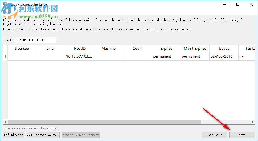Click the HostID column header
The width and height of the screenshot is (258, 141).
coord(80,49)
